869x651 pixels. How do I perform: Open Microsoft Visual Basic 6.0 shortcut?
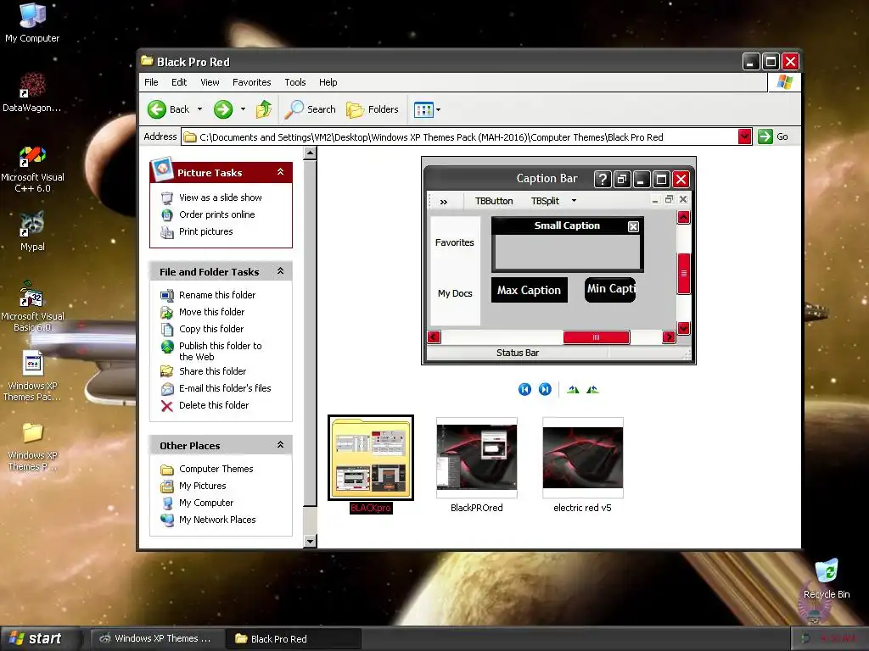(x=32, y=306)
